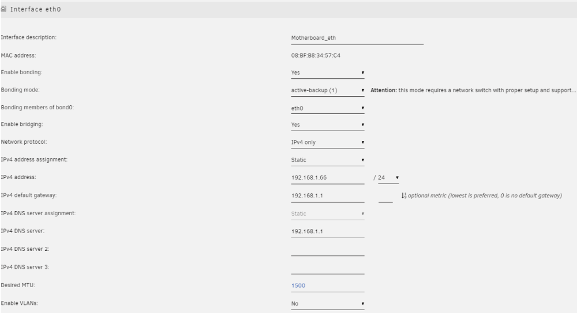This screenshot has height=313, width=577.
Task: Click the IPv4 DNS server 2 field
Action: [328, 250]
